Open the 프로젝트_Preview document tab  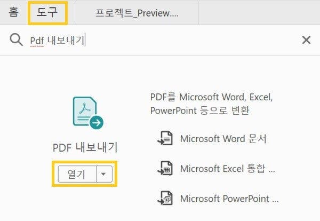tap(137, 13)
